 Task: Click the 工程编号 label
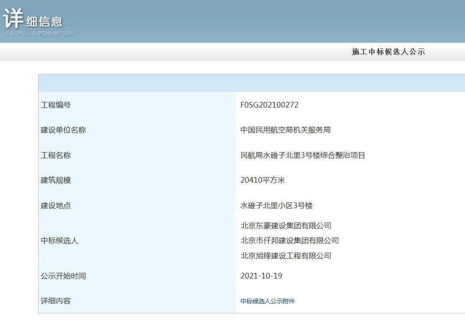[x=56, y=105]
